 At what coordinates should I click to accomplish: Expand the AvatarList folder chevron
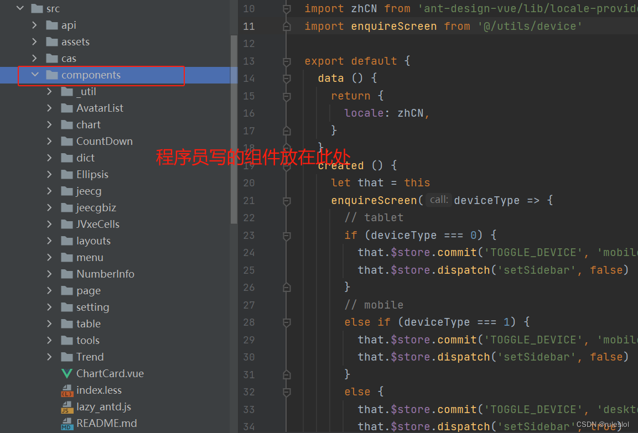click(x=49, y=108)
